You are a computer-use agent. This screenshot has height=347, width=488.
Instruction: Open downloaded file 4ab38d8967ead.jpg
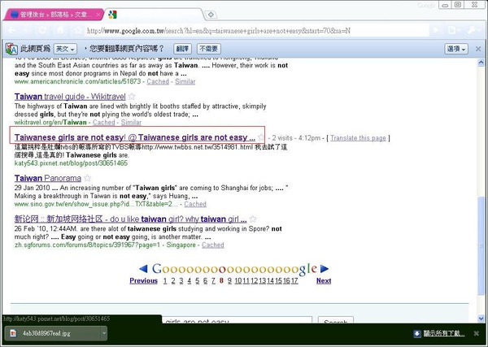pyautogui.click(x=53, y=333)
